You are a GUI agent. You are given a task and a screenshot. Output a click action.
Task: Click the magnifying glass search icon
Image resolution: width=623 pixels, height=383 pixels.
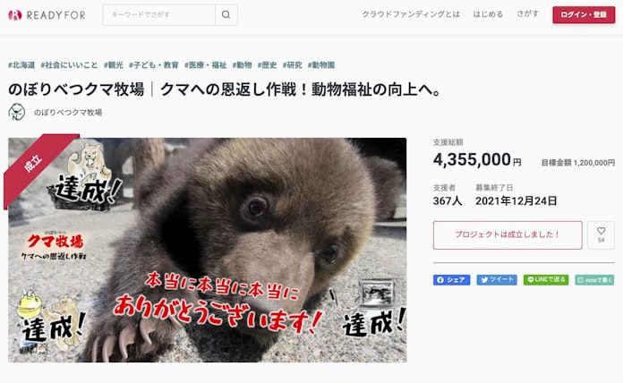[x=226, y=14]
